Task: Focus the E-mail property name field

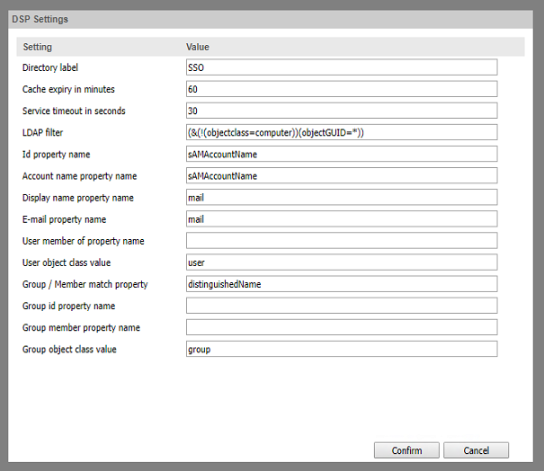Action: click(x=341, y=218)
